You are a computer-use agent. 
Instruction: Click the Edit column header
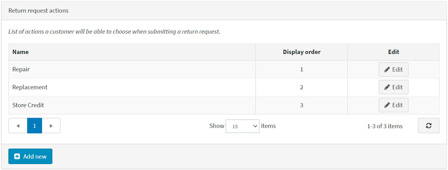(x=393, y=52)
